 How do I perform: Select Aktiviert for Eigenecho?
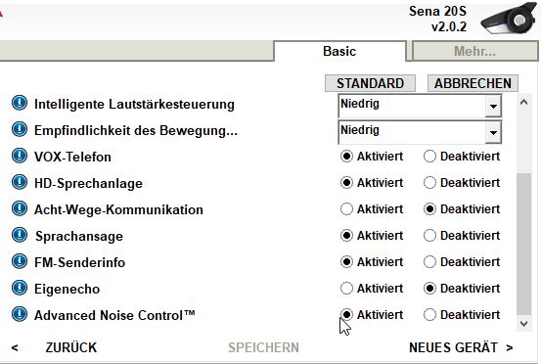click(x=346, y=289)
